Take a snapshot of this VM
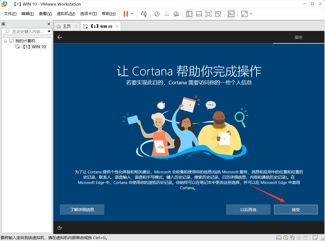Viewport: 325px width, 241px height. (157, 14)
